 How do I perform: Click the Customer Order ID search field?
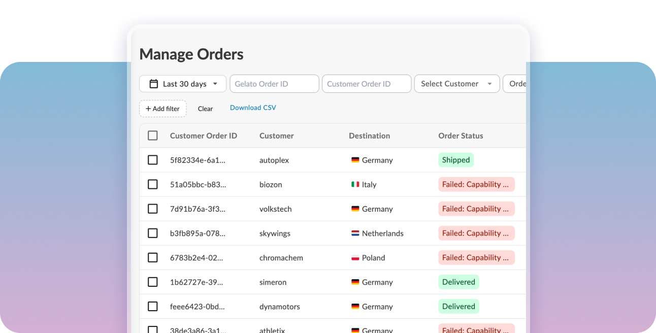(367, 84)
